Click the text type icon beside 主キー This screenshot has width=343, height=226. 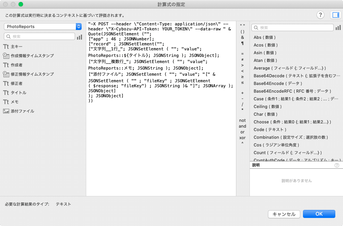point(6,47)
